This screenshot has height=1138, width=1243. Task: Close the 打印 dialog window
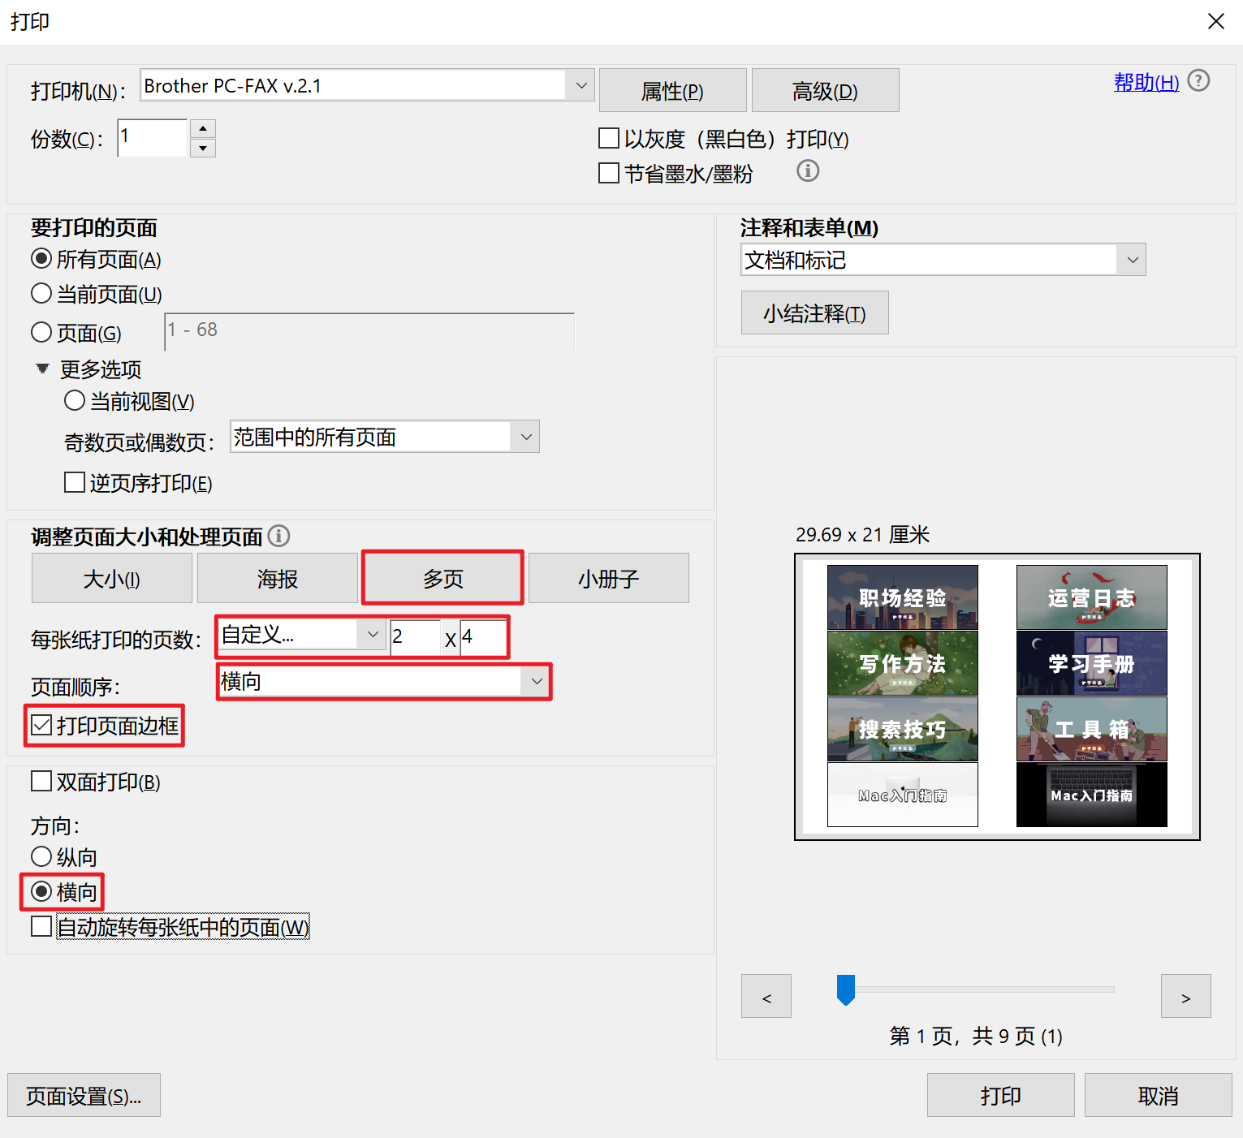(1215, 21)
